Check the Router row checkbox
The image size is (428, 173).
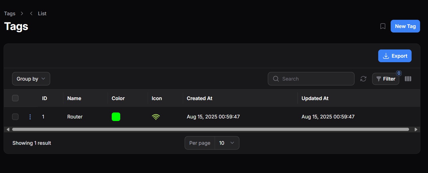pyautogui.click(x=15, y=117)
